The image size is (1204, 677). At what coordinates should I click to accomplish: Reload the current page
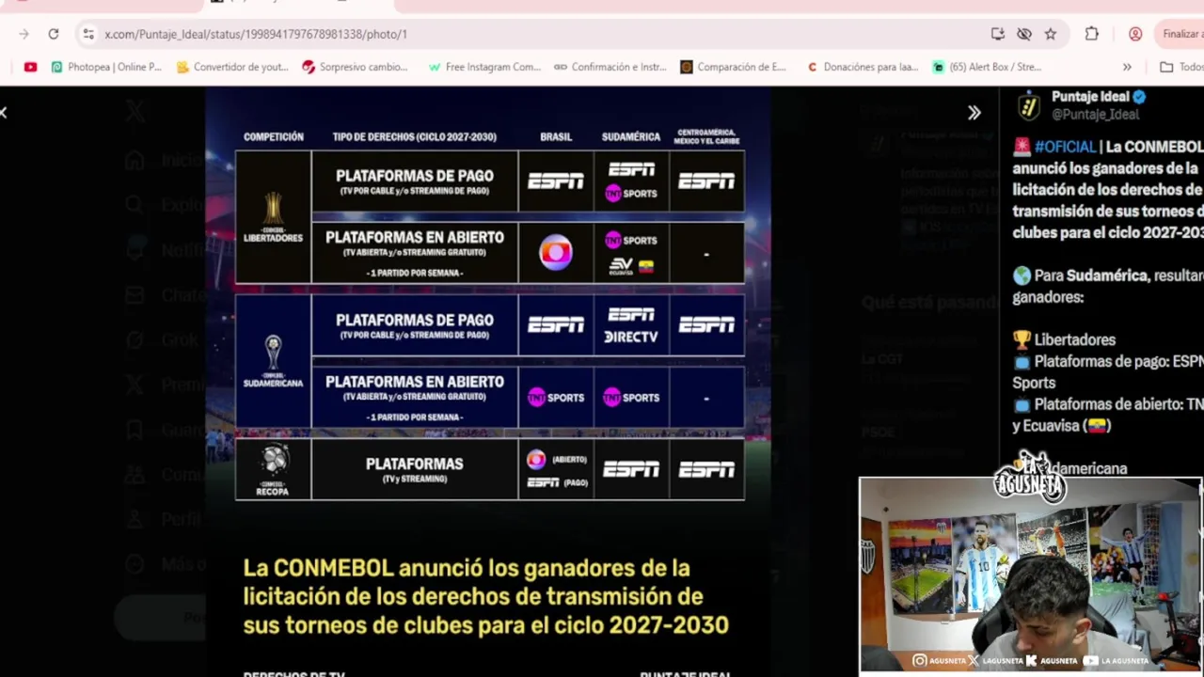[x=54, y=34]
